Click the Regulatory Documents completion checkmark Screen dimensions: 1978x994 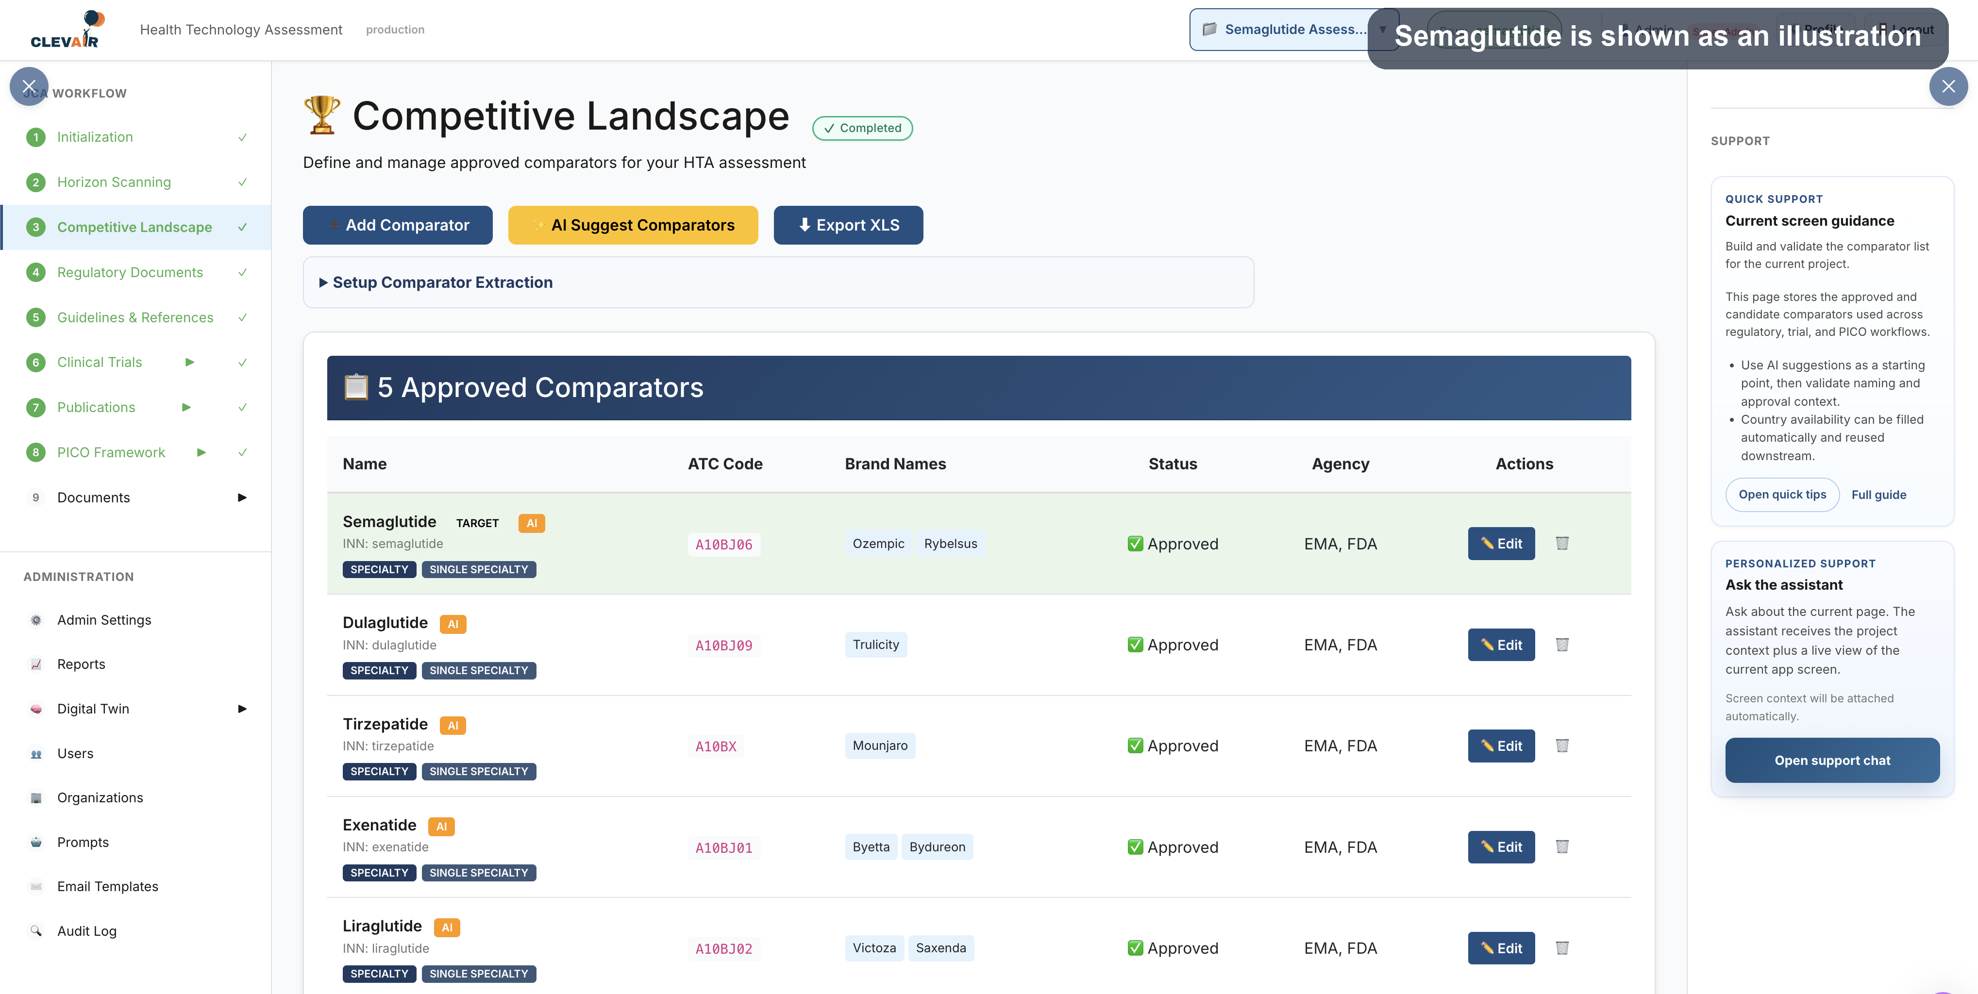tap(243, 272)
